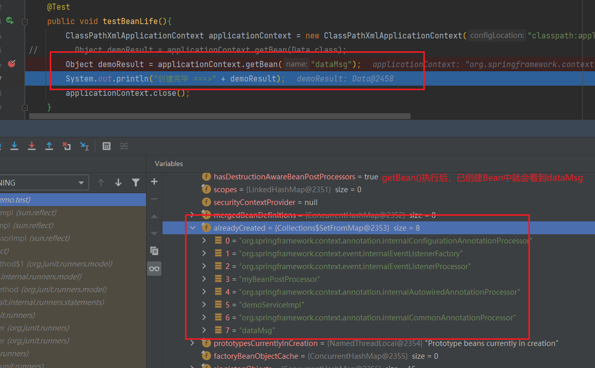Toggle the frames filter funnel icon
The height and width of the screenshot is (368, 595).
coord(135,182)
